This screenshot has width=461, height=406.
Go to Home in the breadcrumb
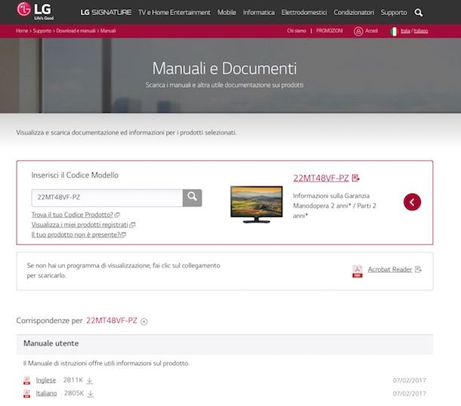[x=22, y=31]
